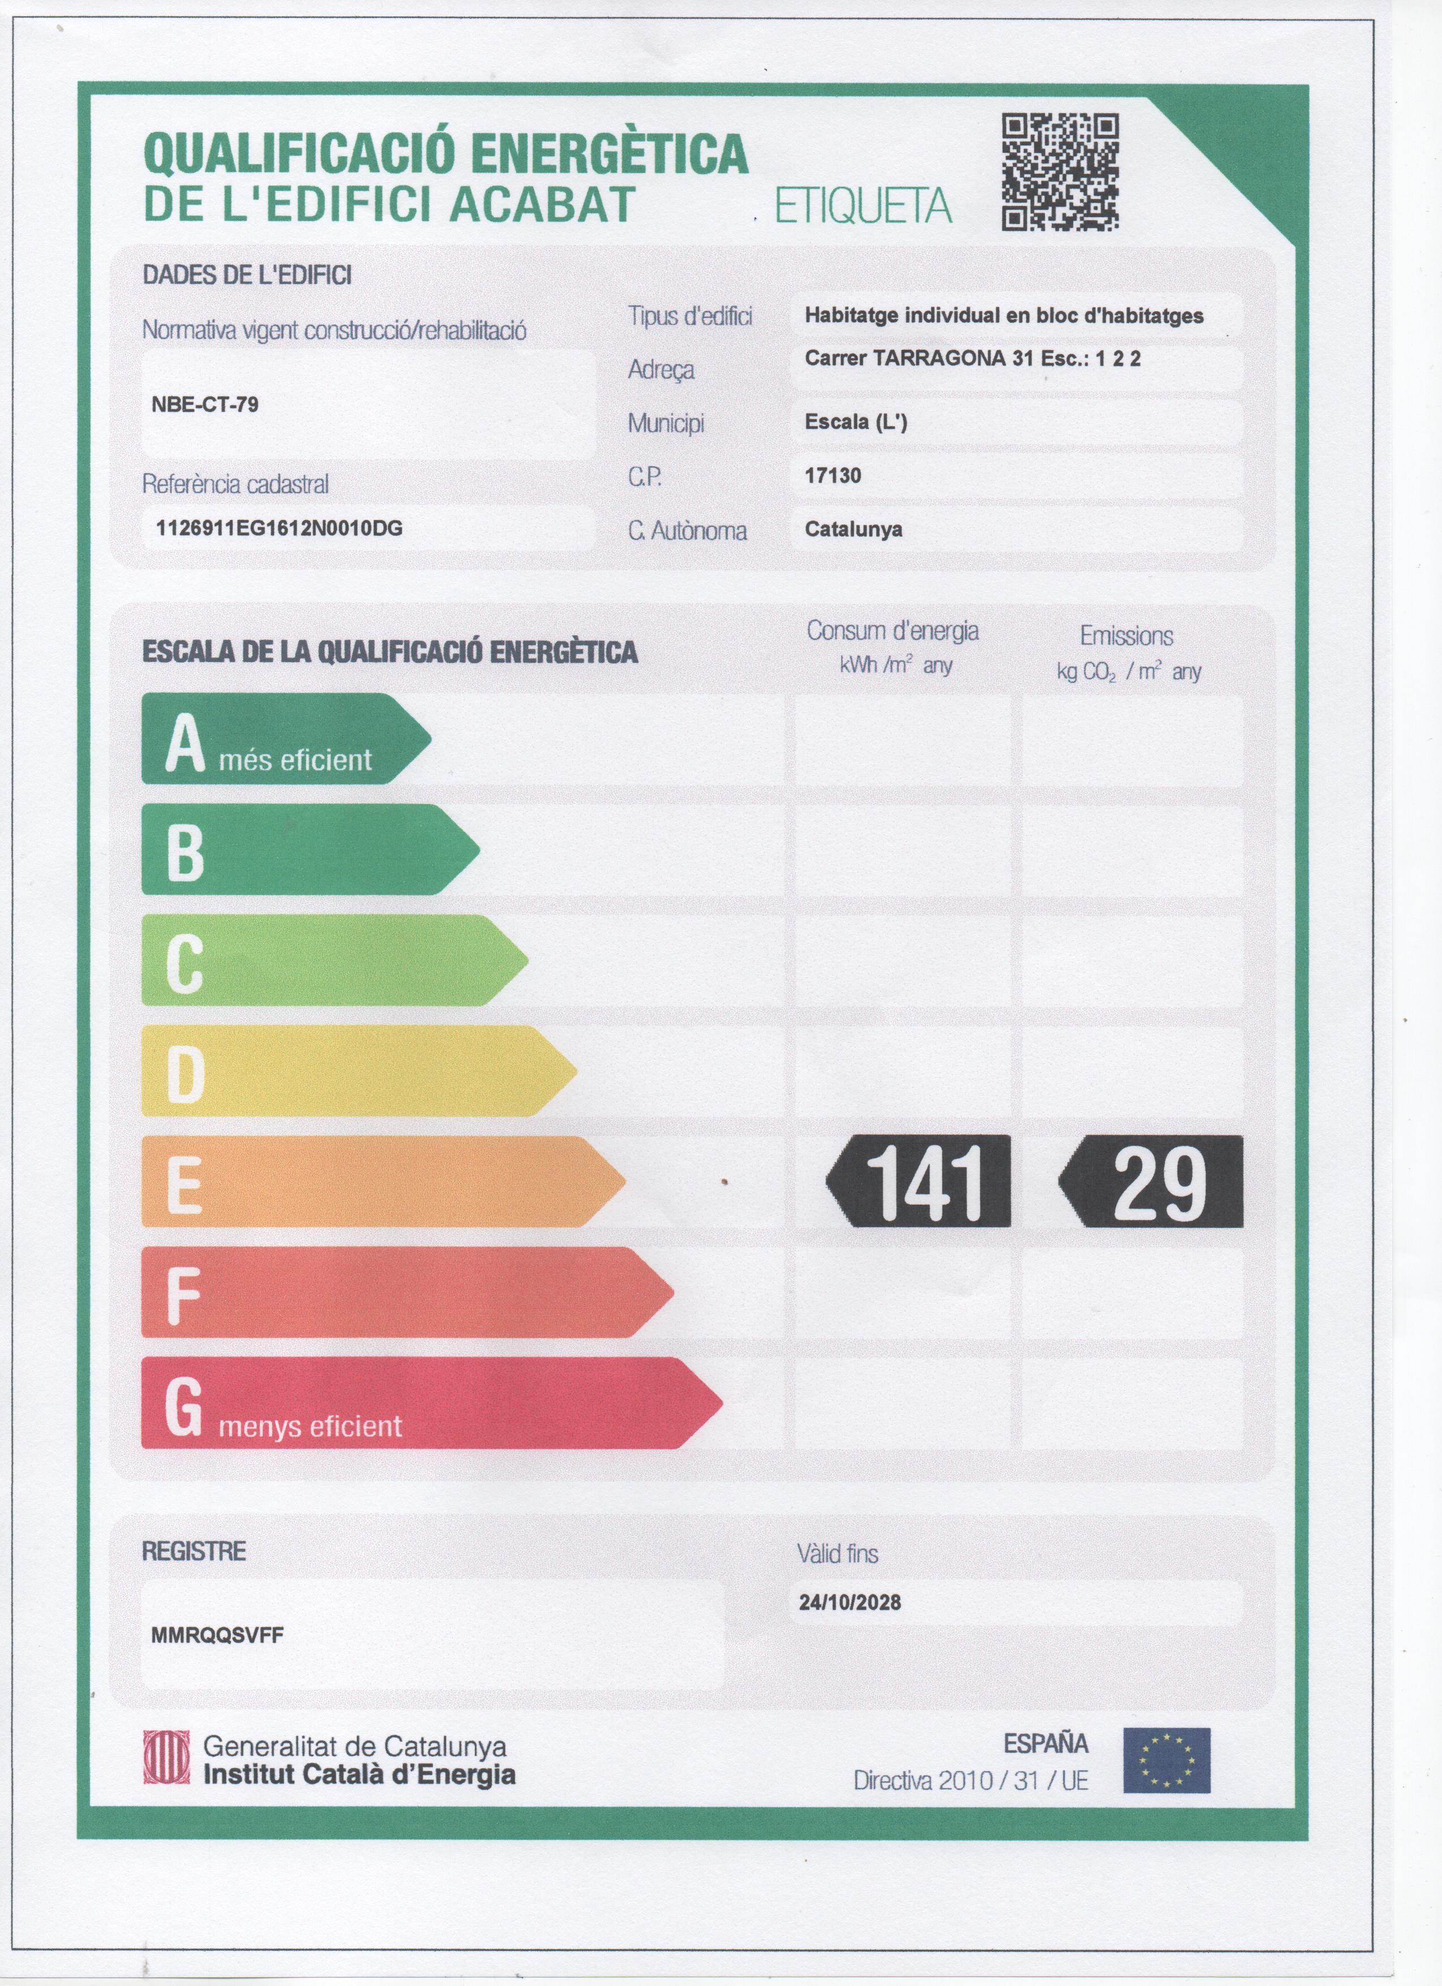Click the QR code in the header
This screenshot has height=1986, width=1442.
[x=1060, y=173]
